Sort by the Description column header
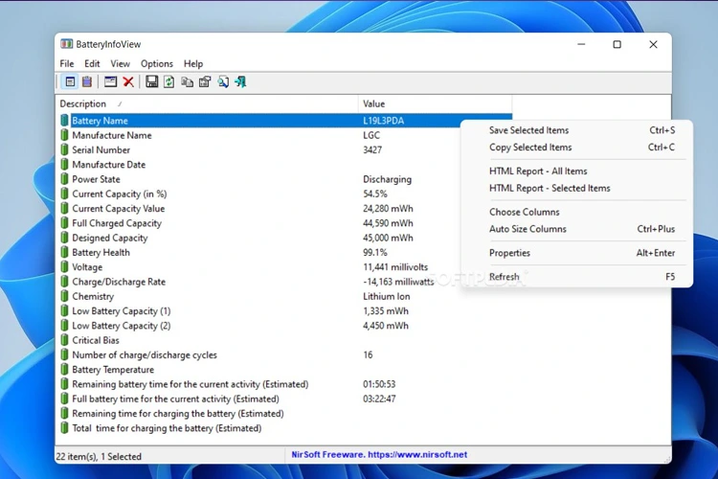The width and height of the screenshot is (718, 479). [x=207, y=104]
